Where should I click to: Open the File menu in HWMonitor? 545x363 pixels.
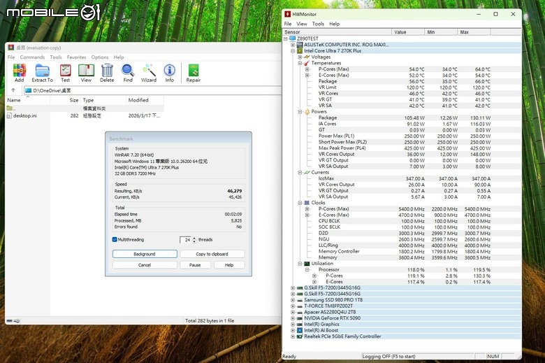288,24
